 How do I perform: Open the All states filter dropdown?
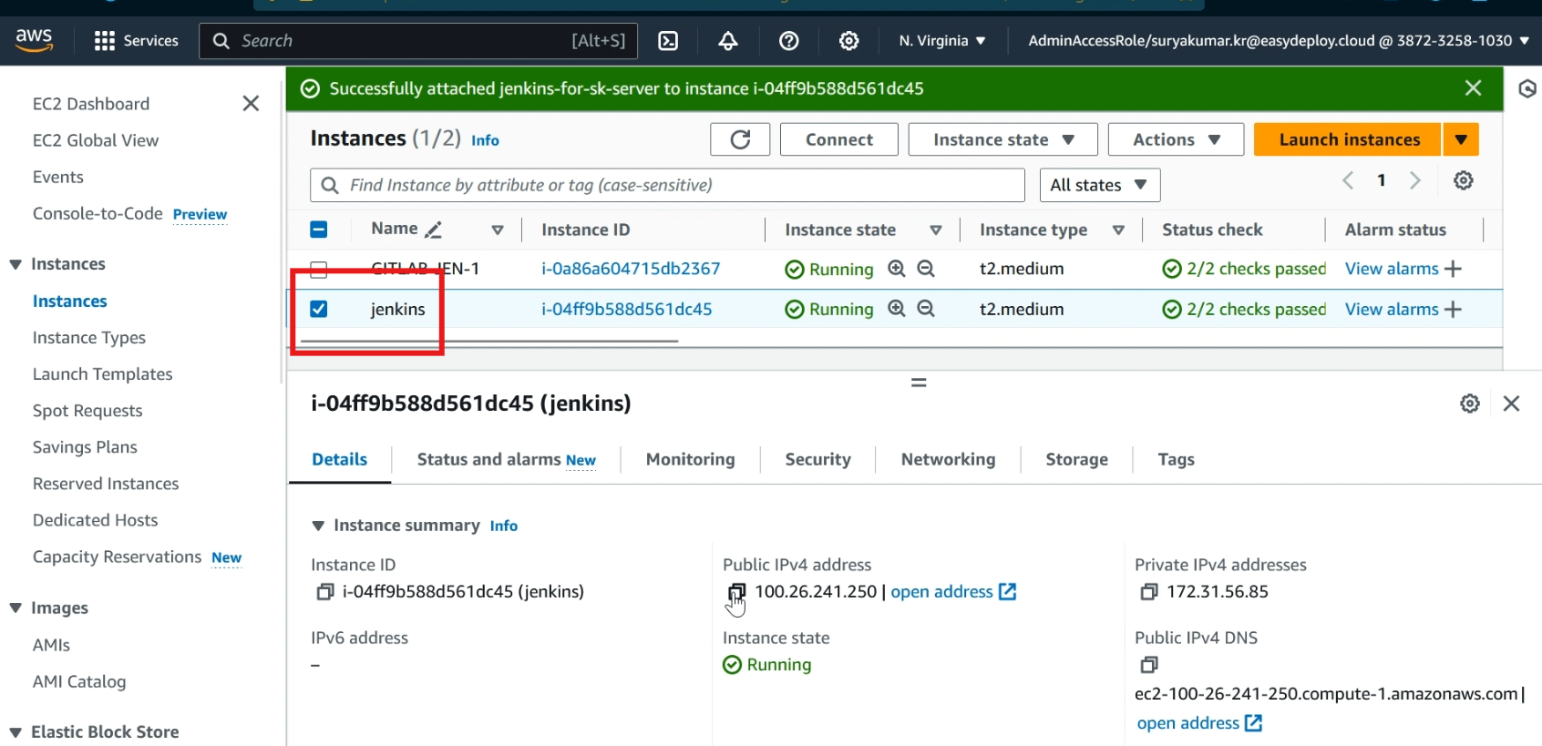[1100, 185]
